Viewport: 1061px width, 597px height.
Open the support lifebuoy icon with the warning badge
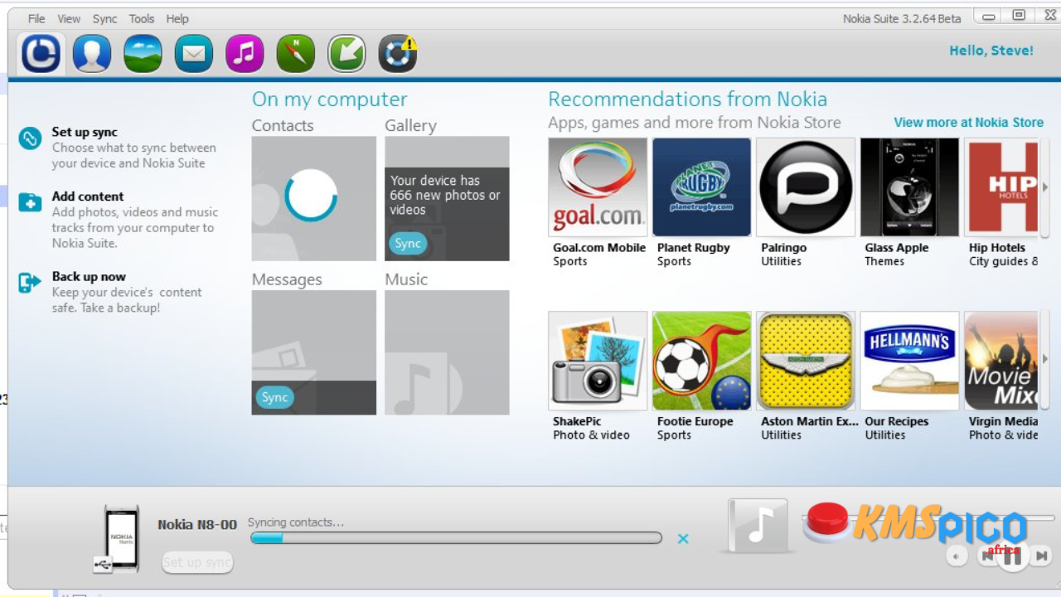pos(398,54)
